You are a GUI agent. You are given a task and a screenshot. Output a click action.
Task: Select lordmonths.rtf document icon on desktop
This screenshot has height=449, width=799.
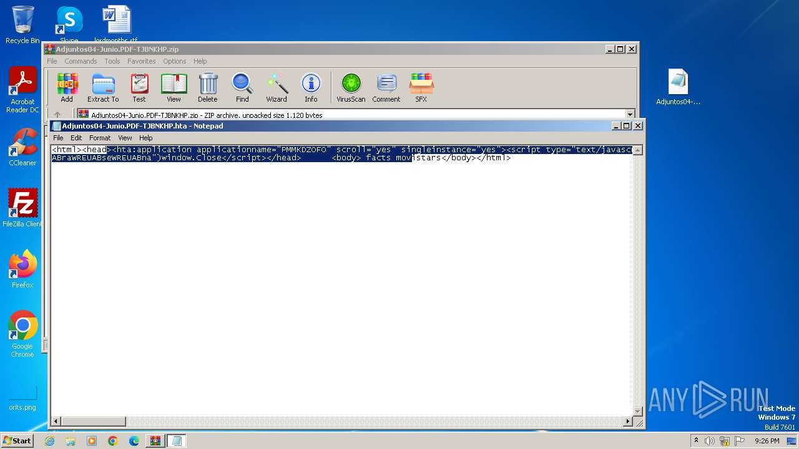tap(117, 25)
